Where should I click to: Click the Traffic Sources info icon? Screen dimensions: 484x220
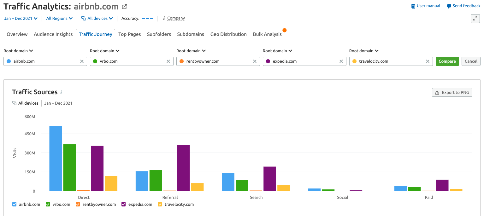pos(61,92)
